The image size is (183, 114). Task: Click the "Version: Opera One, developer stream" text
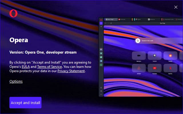43,52
